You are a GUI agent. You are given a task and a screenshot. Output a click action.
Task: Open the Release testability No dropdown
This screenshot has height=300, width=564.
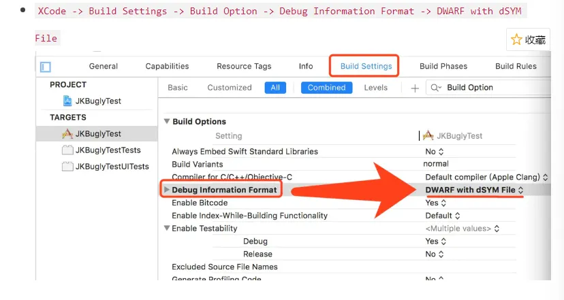[435, 254]
